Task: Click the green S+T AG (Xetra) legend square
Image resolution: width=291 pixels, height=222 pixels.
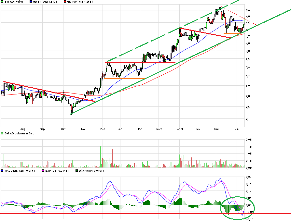Action: [x=3, y=2]
